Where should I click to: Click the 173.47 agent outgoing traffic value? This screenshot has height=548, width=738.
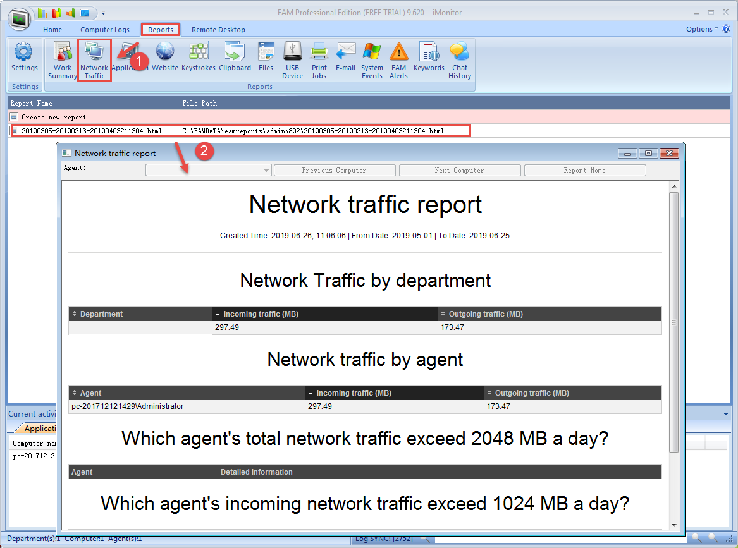[x=498, y=406]
